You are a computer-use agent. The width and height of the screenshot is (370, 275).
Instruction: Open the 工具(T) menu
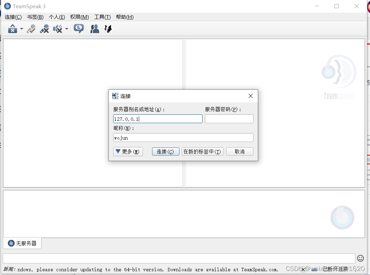click(x=102, y=17)
